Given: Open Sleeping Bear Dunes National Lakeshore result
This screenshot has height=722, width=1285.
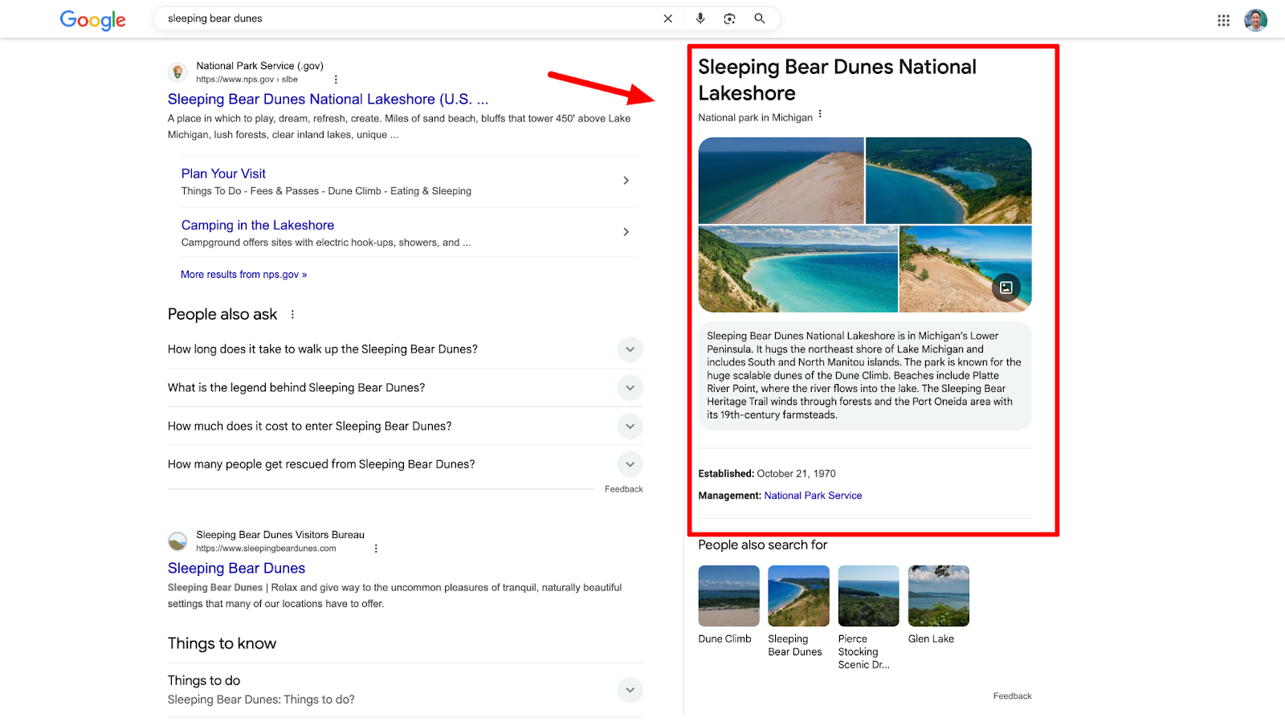Looking at the screenshot, I should tap(328, 100).
